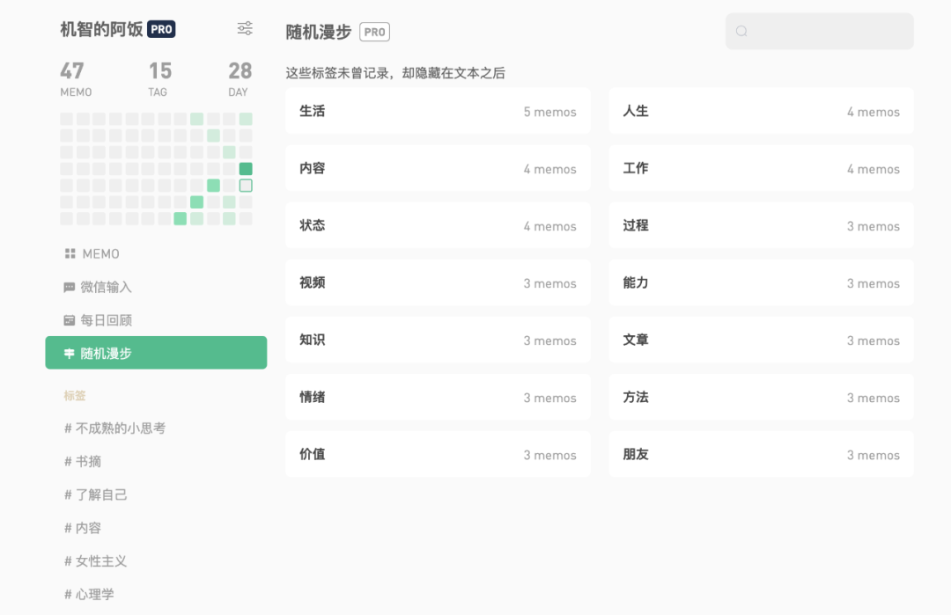This screenshot has width=951, height=615.
Task: Click the 47 MEMO count
Action: (x=76, y=79)
